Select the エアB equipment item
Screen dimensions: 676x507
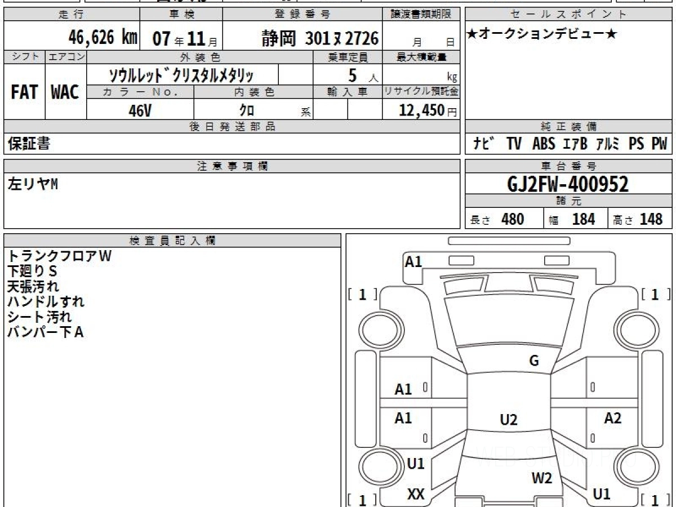pyautogui.click(x=575, y=144)
